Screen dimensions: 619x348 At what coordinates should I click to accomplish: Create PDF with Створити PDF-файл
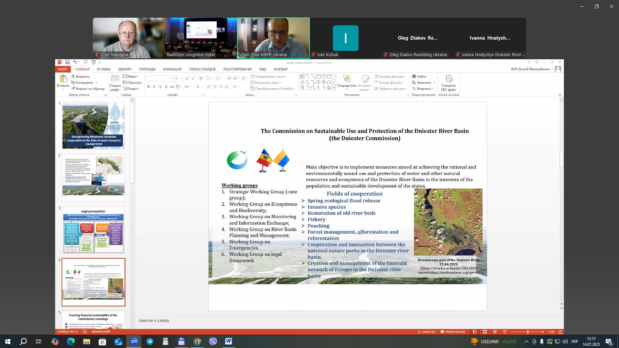point(449,83)
